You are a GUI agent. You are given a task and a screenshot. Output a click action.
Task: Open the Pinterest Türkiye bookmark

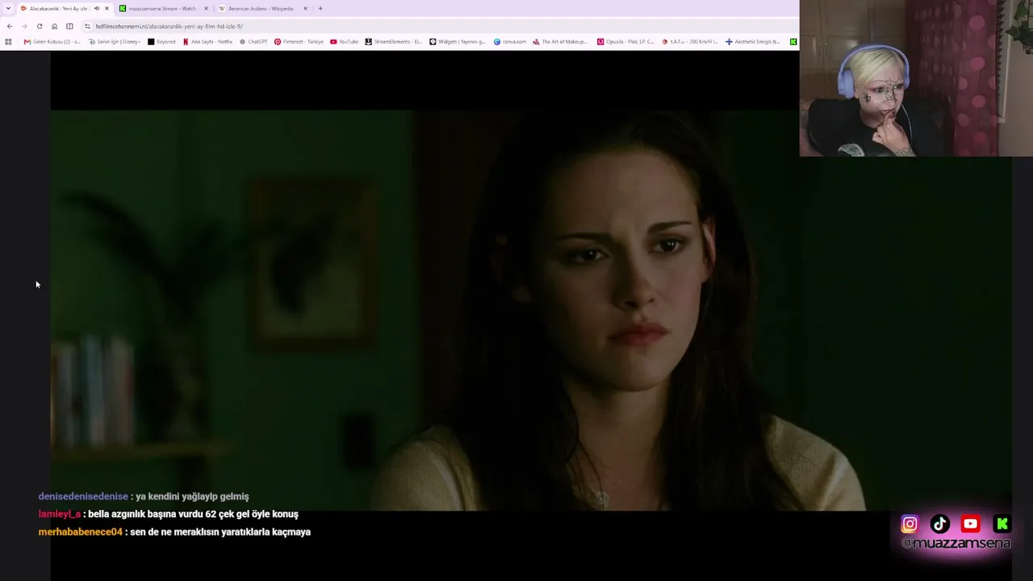tap(299, 41)
